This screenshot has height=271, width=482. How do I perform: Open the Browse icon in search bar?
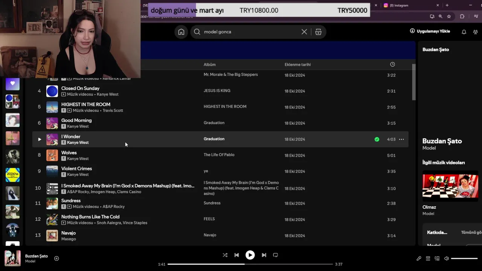[318, 32]
